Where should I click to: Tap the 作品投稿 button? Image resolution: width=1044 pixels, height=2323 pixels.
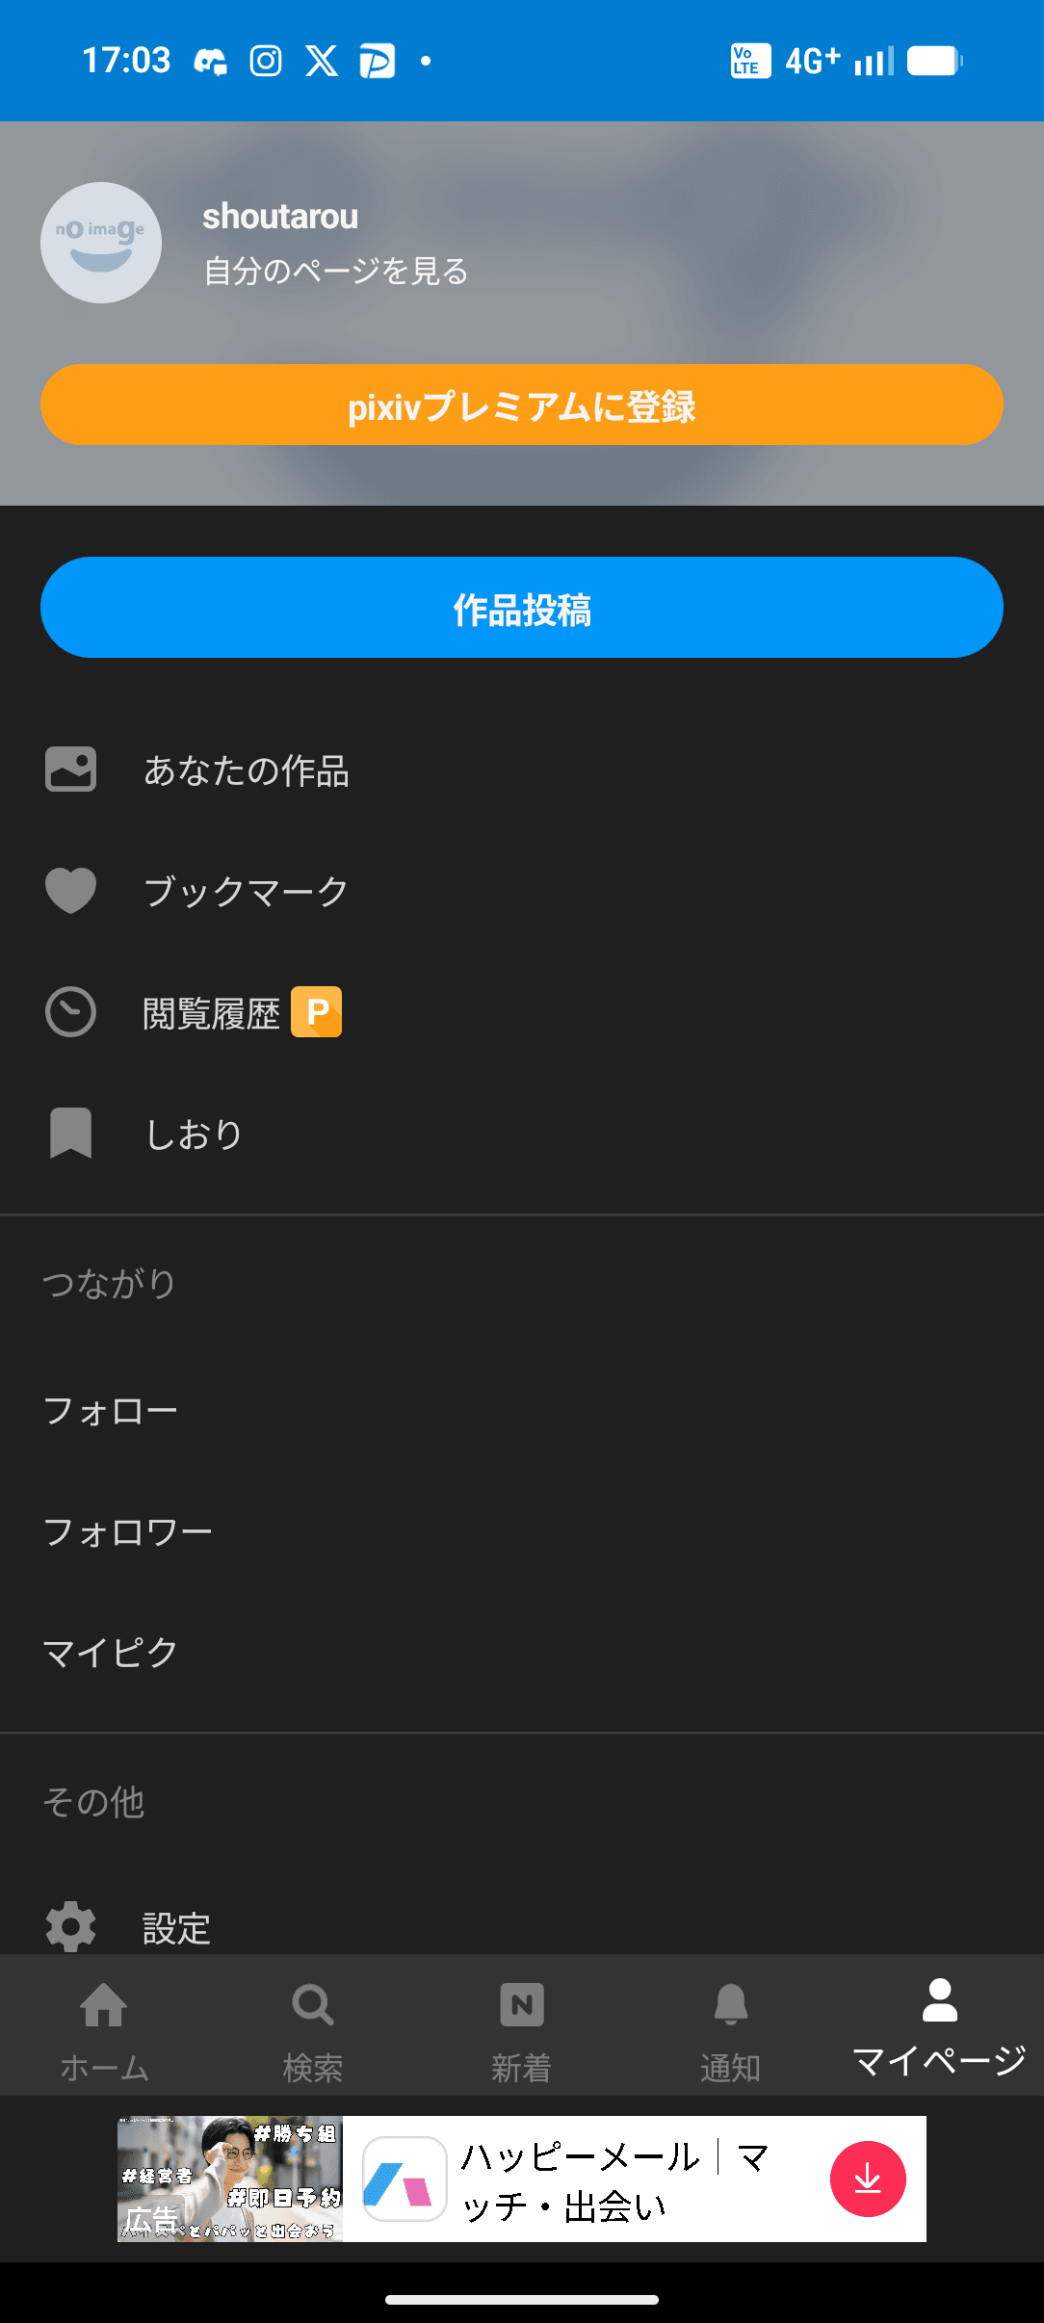pyautogui.click(x=522, y=608)
